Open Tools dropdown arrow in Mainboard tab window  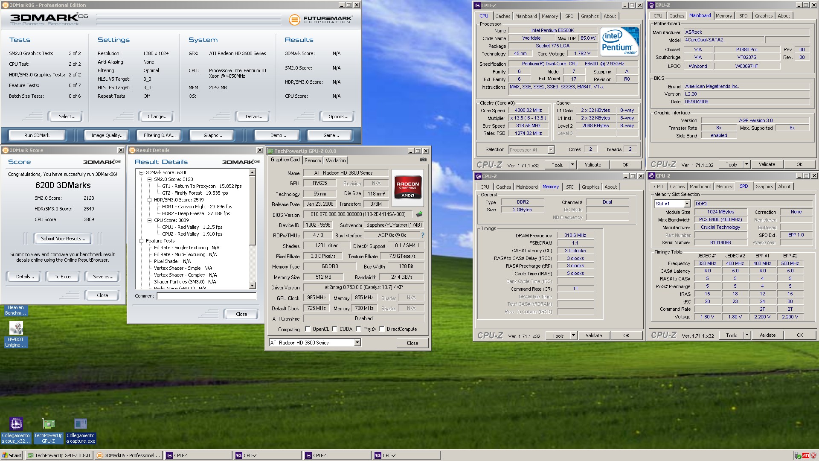point(746,164)
